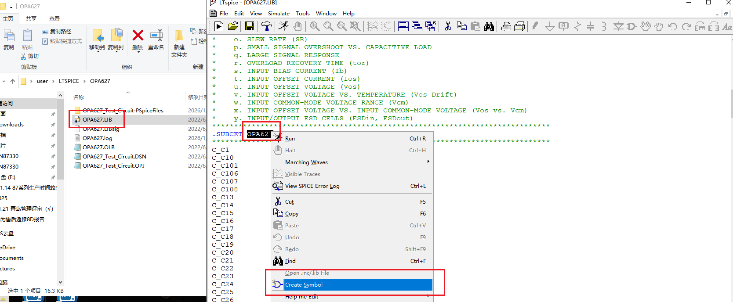The width and height of the screenshot is (733, 302).
Task: Select the OPA627.LIB file
Action: tap(97, 119)
